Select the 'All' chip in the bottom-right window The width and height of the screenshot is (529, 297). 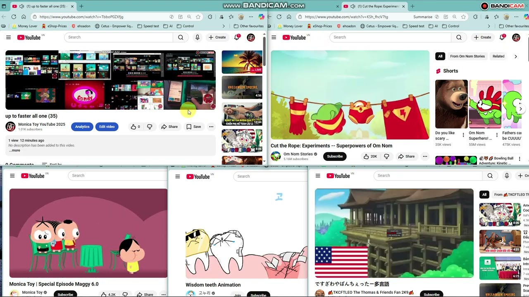(484, 195)
